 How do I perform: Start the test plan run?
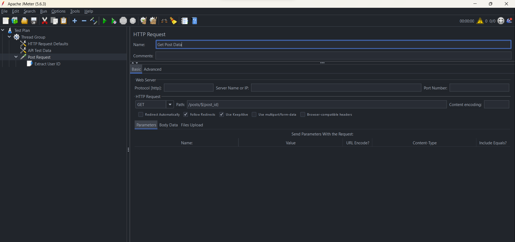pos(104,21)
